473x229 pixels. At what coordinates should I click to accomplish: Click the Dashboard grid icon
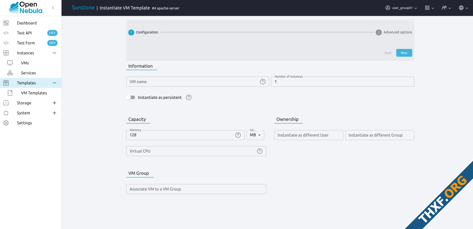pyautogui.click(x=6, y=23)
